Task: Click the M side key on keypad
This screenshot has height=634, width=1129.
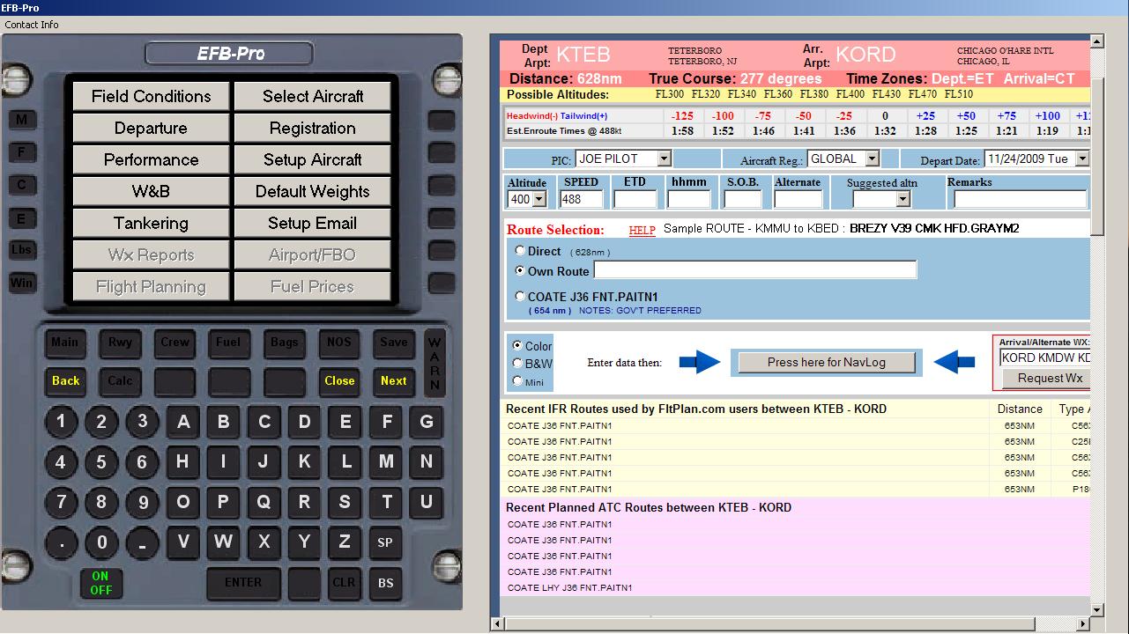Action: tap(22, 120)
